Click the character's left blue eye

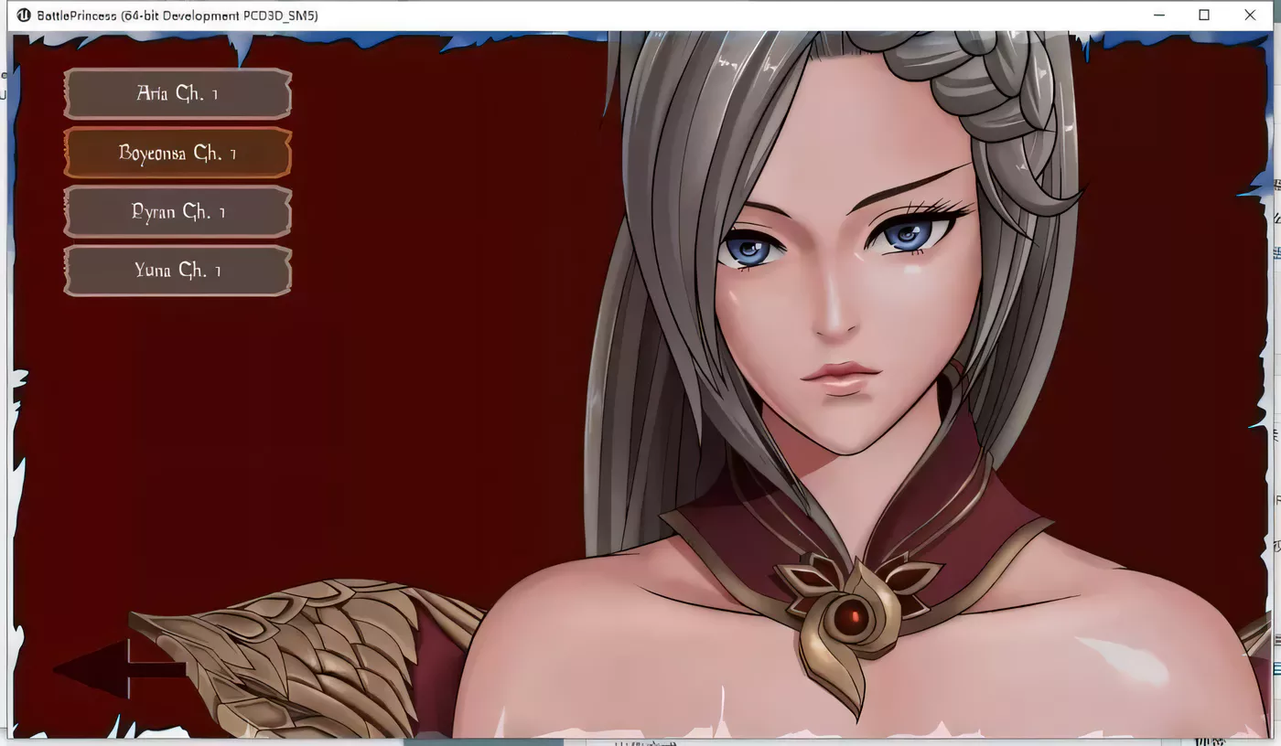[750, 249]
